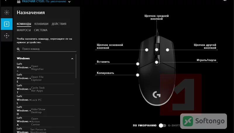Image resolution: width=234 pixels, height=133 pixels.
Task: Select the Cycle Task Bar Apps command
Action: point(46,89)
